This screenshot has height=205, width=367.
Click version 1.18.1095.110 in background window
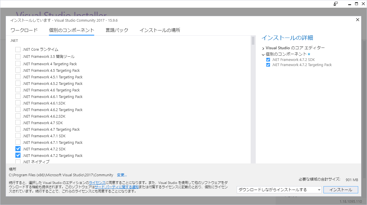351,202
